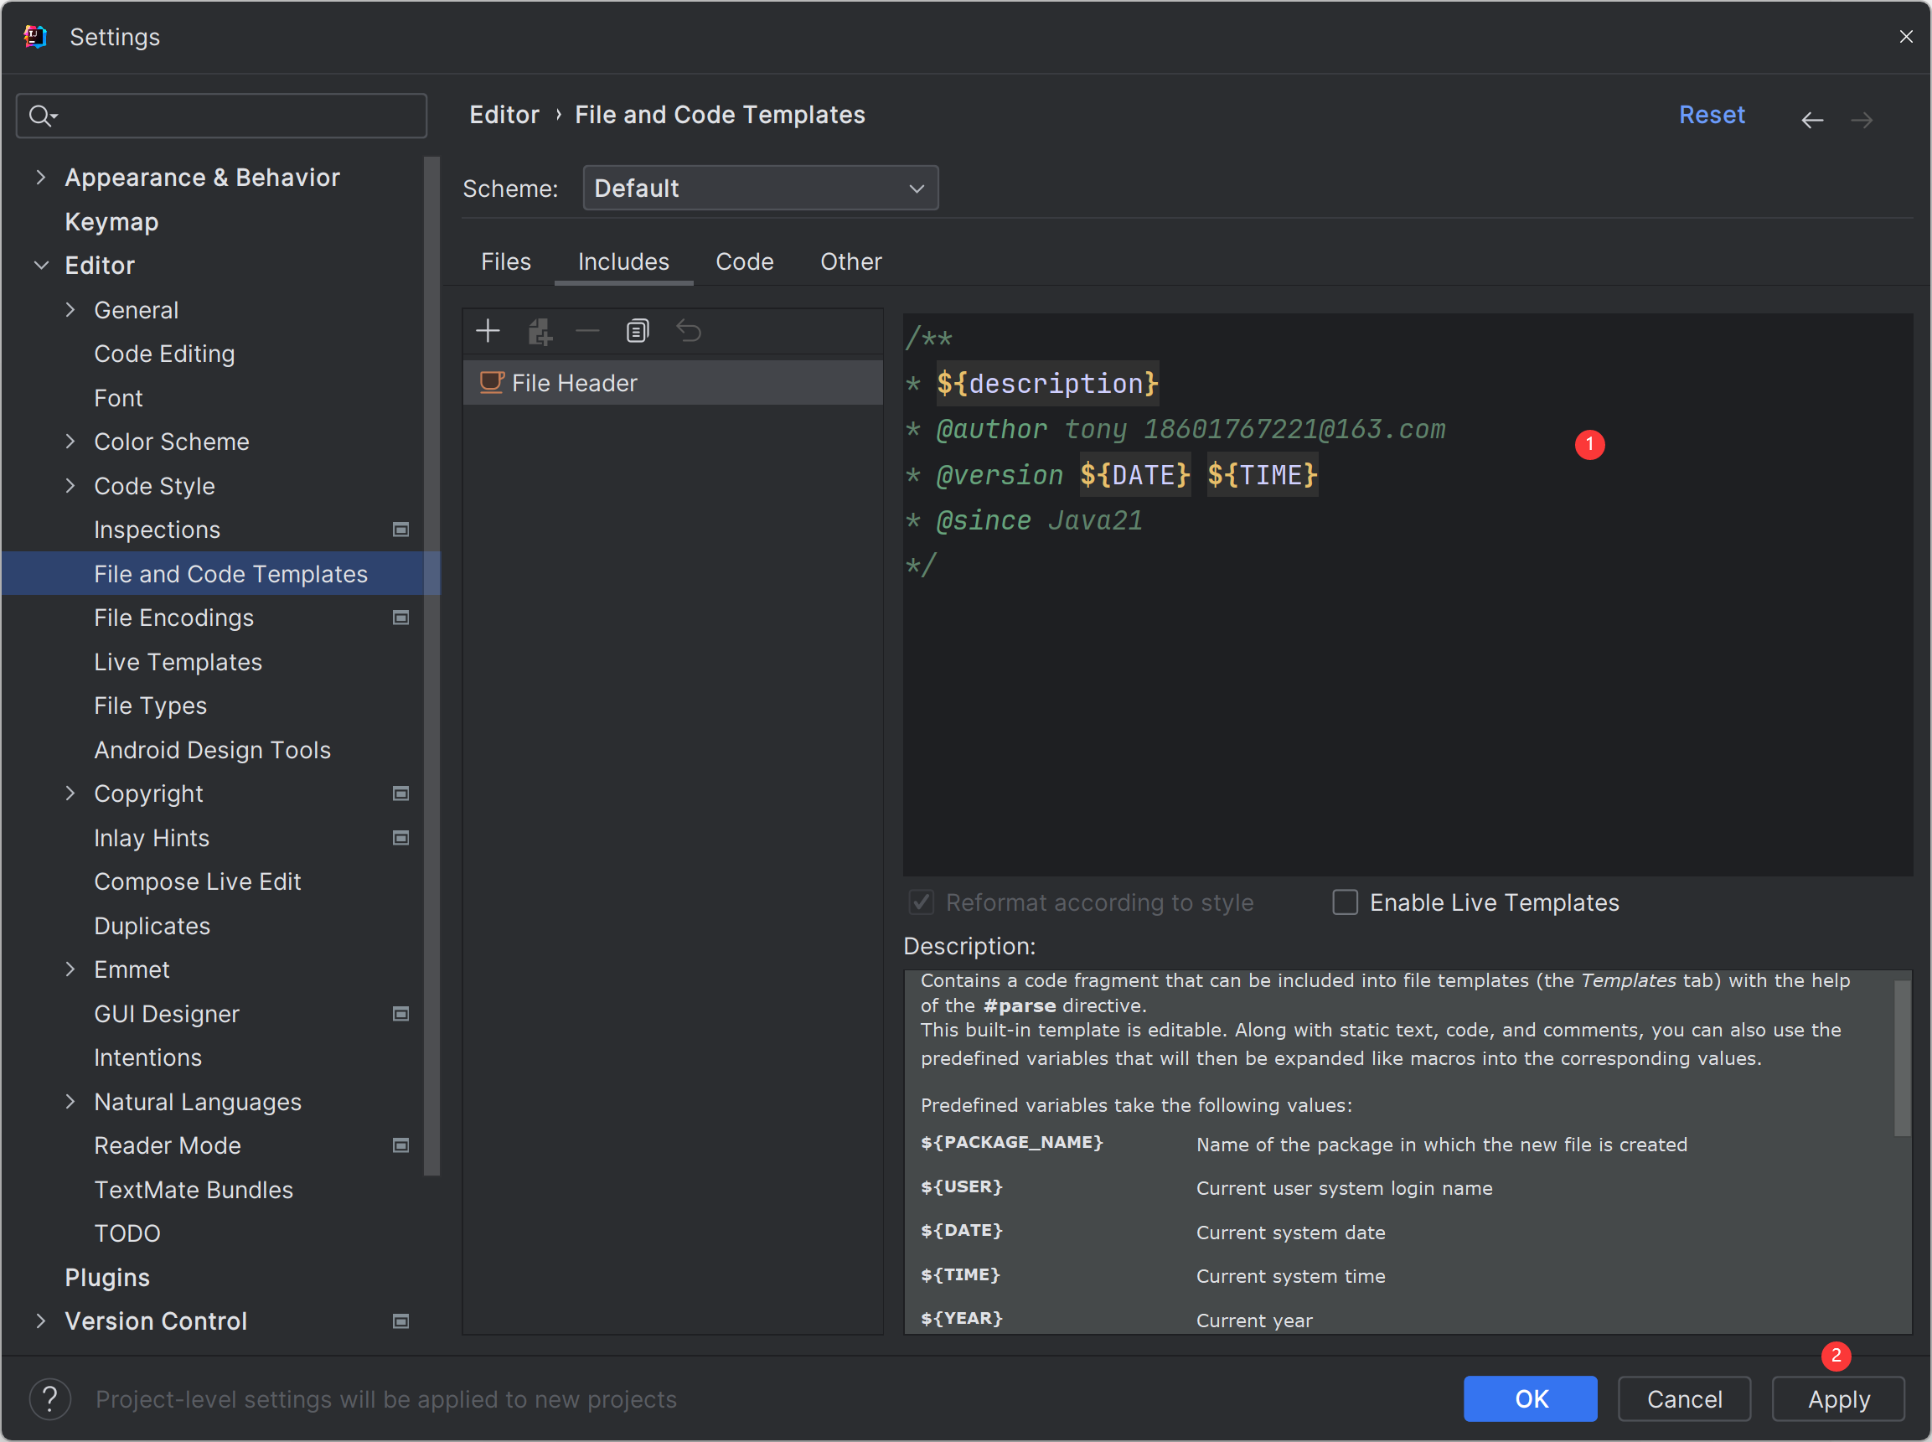Viewport: 1932px width, 1442px height.
Task: Expand the Code Style node
Action: 70,485
